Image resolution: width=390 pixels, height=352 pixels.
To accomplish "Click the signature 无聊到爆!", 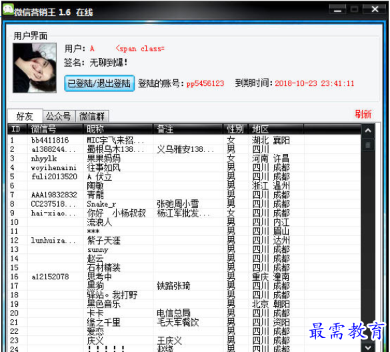I will (108, 62).
